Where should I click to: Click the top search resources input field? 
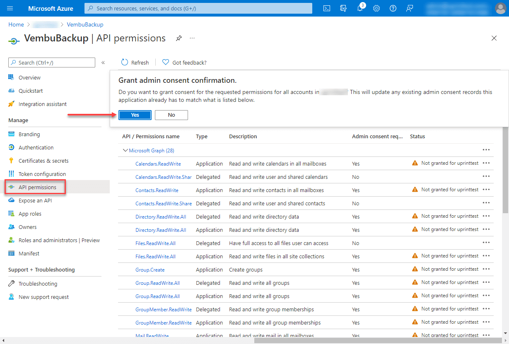[x=199, y=8]
